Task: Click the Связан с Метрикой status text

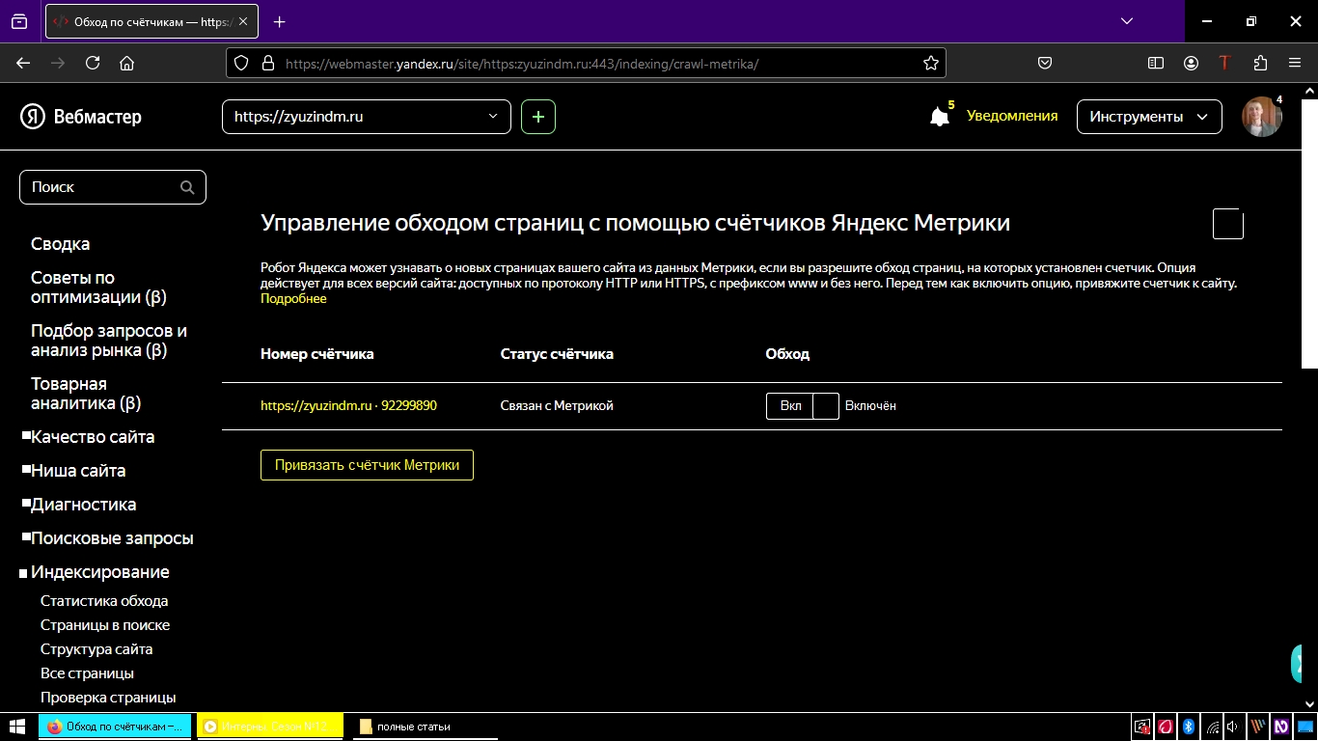Action: pos(557,406)
